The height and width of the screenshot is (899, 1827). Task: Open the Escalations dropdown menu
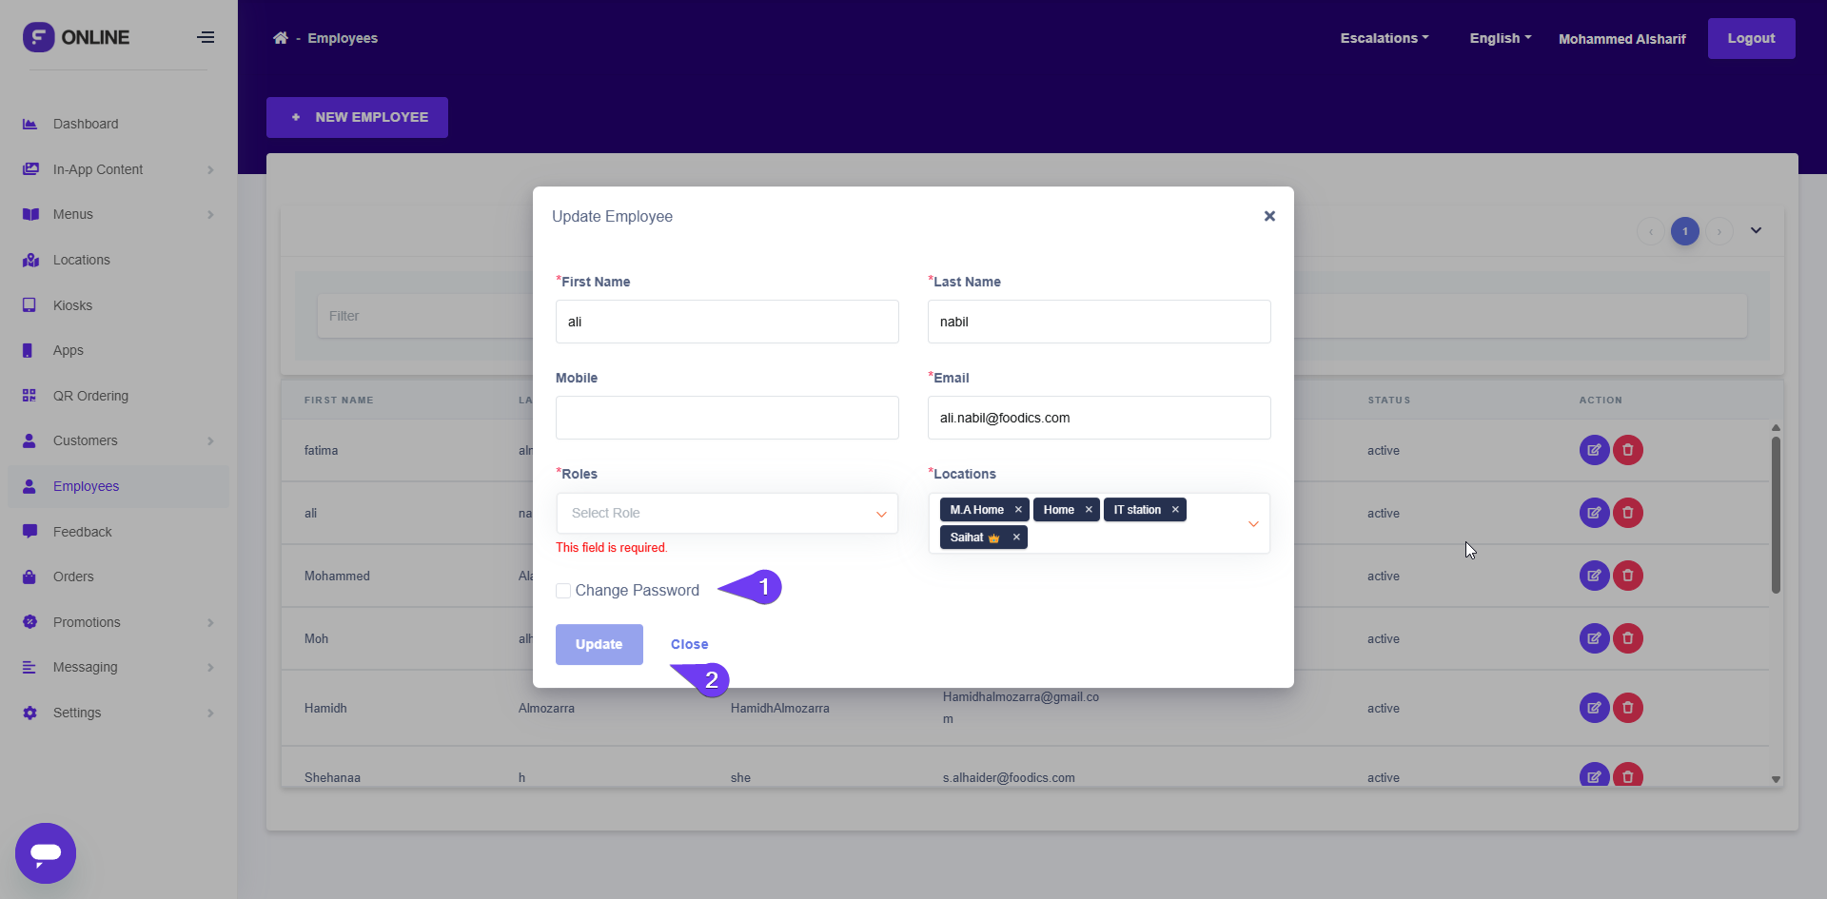pyautogui.click(x=1384, y=38)
